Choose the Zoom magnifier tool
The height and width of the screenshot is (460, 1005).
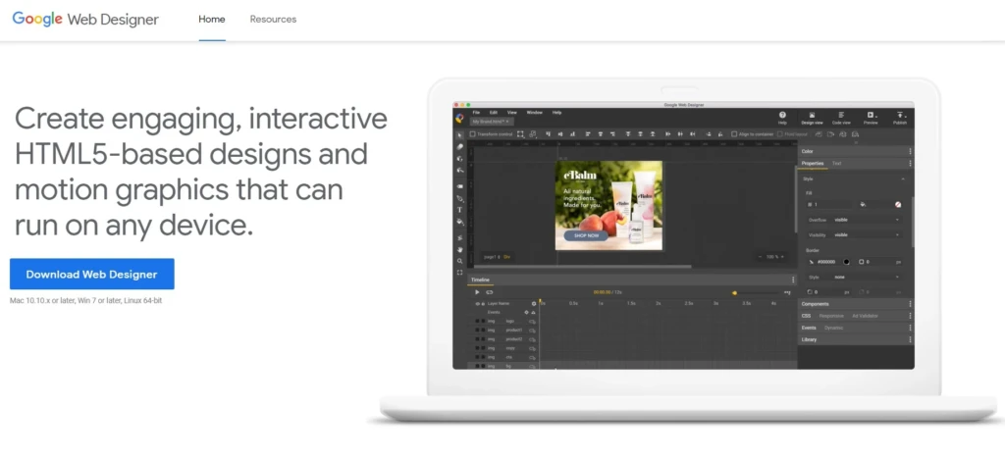coord(459,262)
